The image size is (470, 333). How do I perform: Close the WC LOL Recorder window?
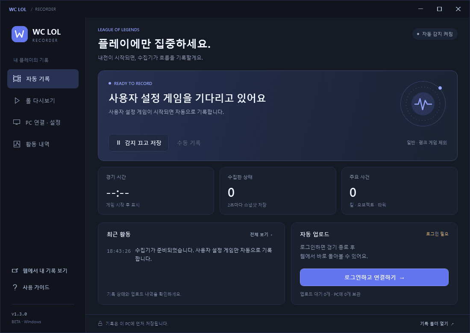coord(458,9)
